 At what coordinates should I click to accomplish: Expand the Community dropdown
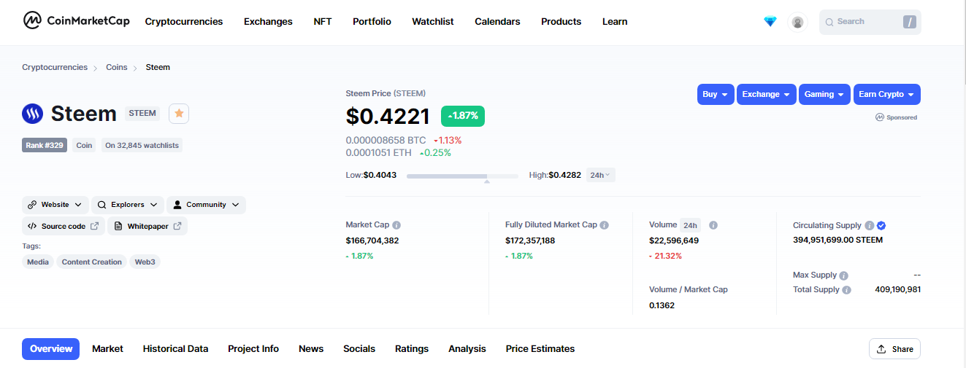[x=206, y=205]
